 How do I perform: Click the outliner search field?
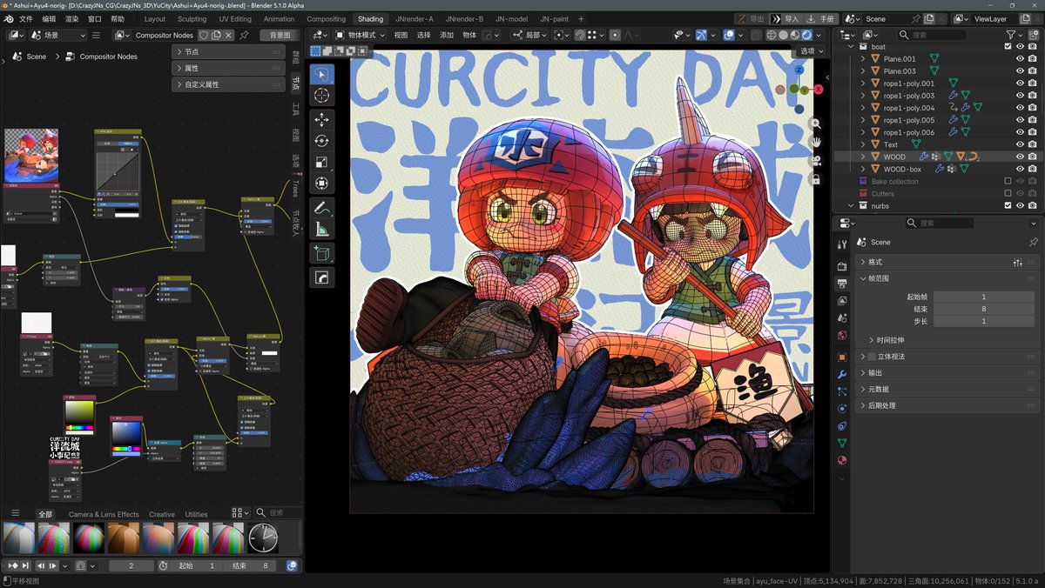point(931,35)
